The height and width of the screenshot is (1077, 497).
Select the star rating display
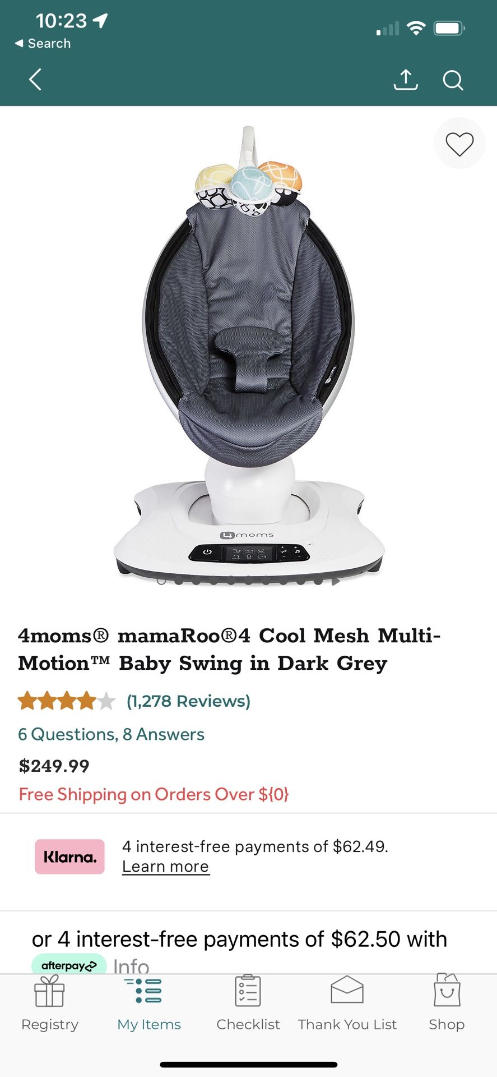[67, 701]
